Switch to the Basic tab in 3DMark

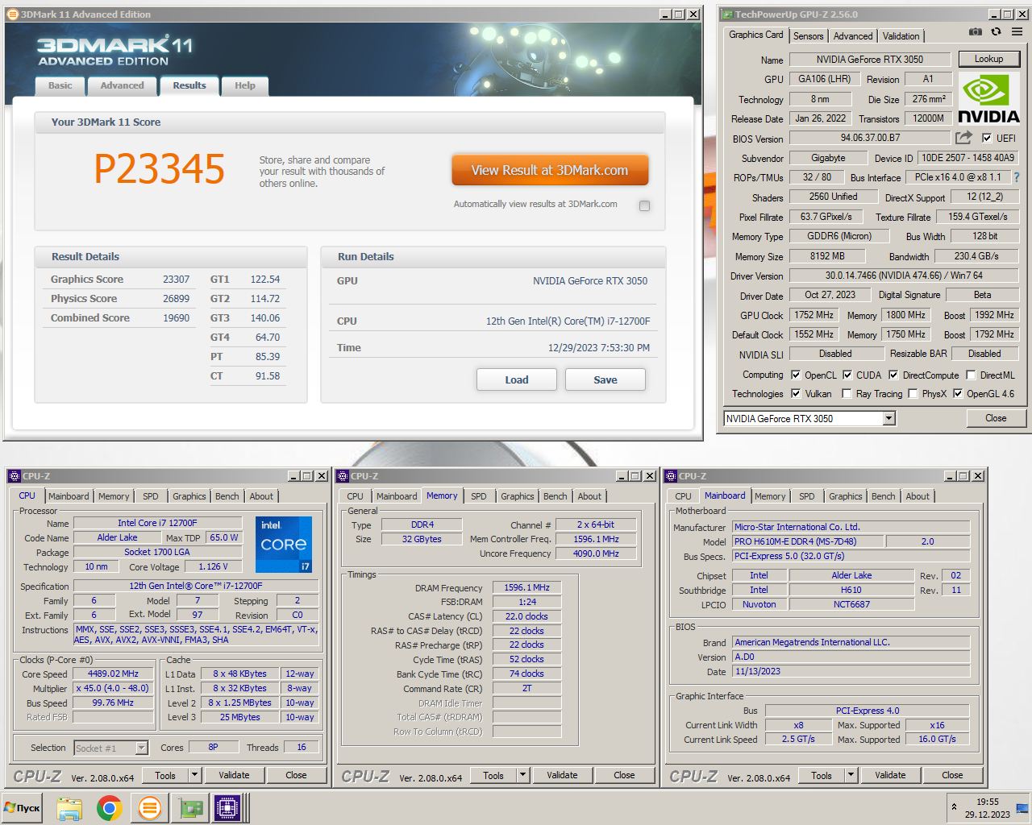point(60,85)
